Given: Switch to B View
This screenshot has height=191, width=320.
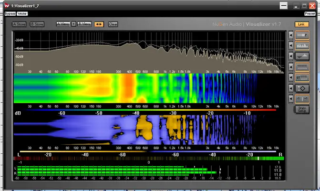Looking at the screenshot, I should (84, 24).
